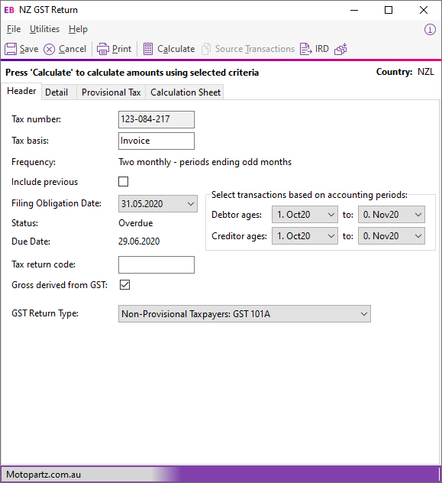
Task: Open the Utilities menu
Action: [44, 29]
